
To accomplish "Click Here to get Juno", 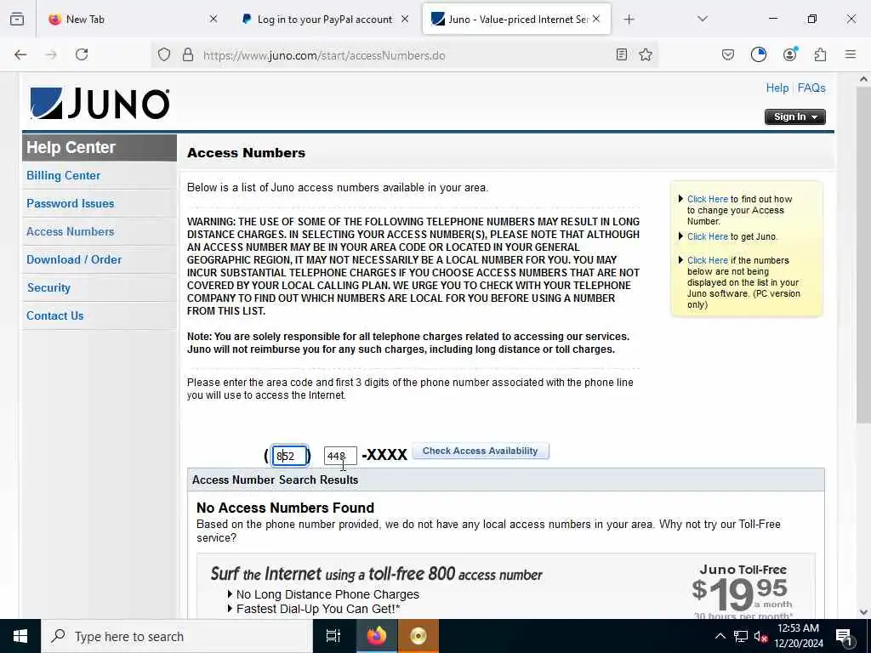I will point(707,236).
